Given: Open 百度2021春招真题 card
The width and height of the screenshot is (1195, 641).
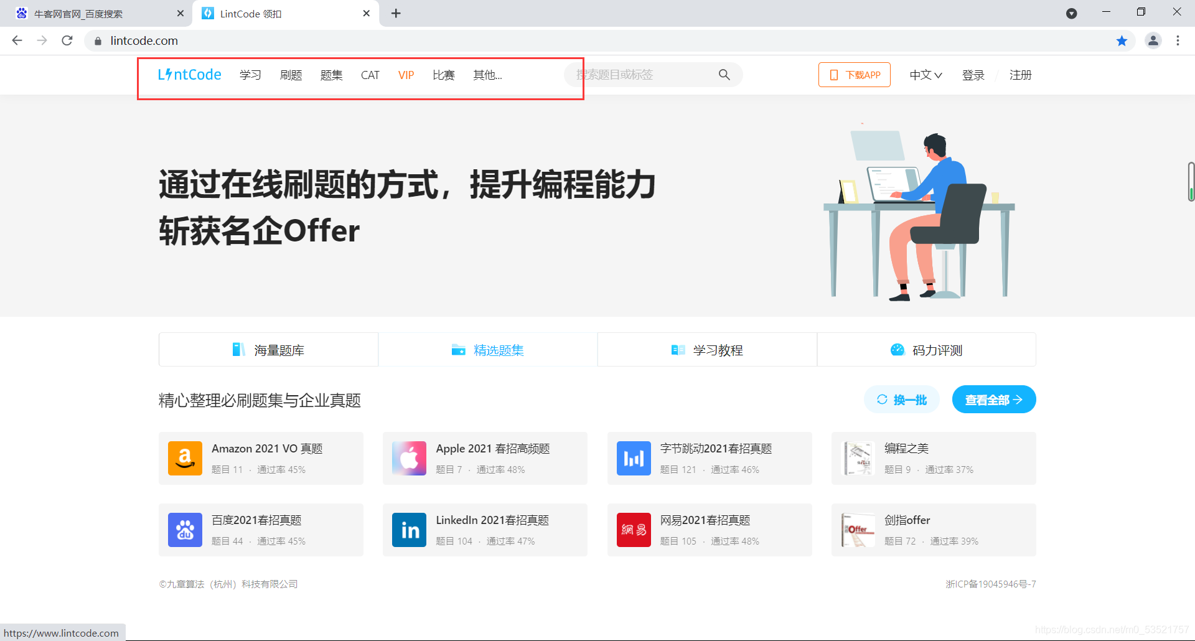Looking at the screenshot, I should 261,530.
